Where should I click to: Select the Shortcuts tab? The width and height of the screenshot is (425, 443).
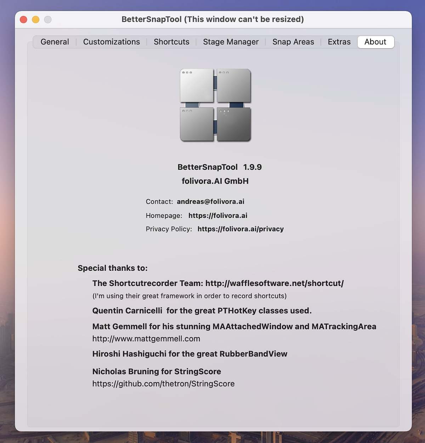point(171,42)
